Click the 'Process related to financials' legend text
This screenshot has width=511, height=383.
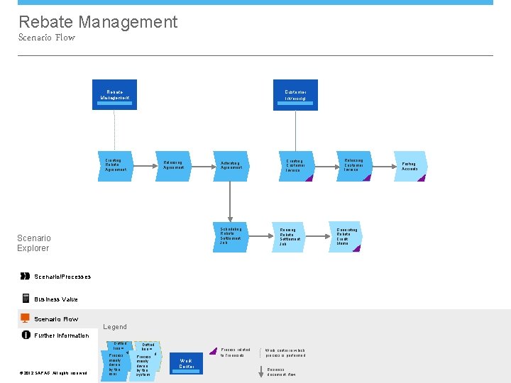(236, 353)
